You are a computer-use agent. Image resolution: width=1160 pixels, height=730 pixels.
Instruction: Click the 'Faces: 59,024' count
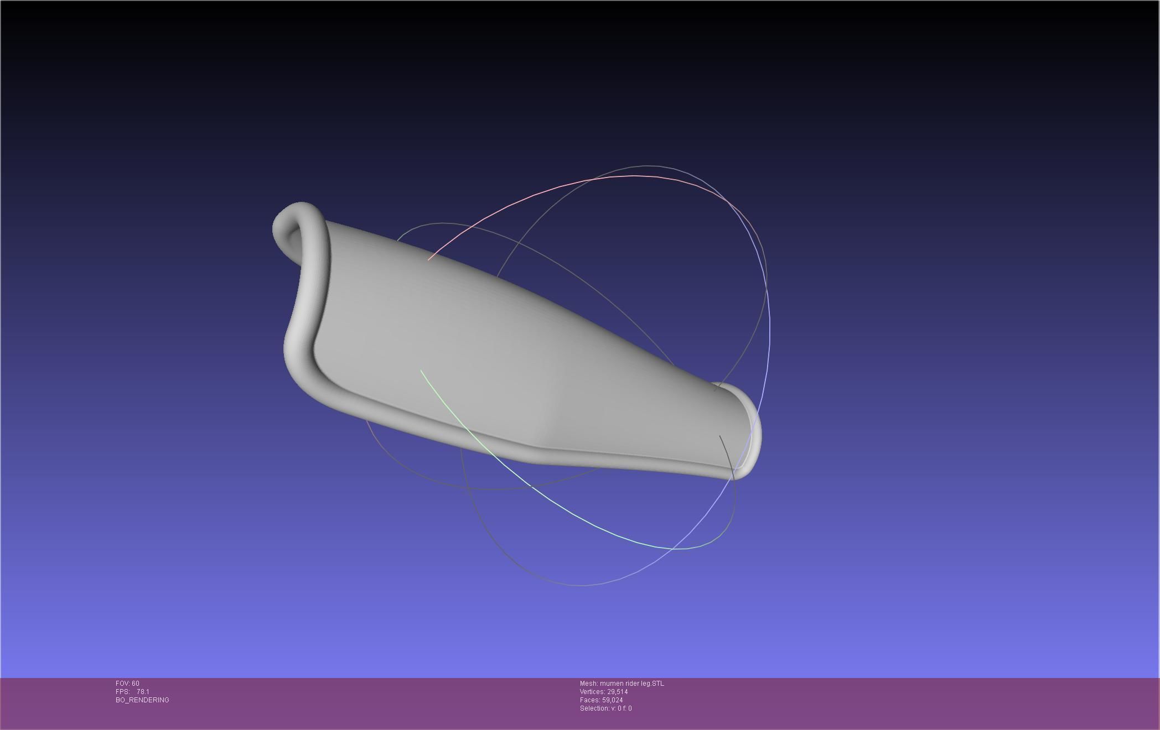[602, 700]
